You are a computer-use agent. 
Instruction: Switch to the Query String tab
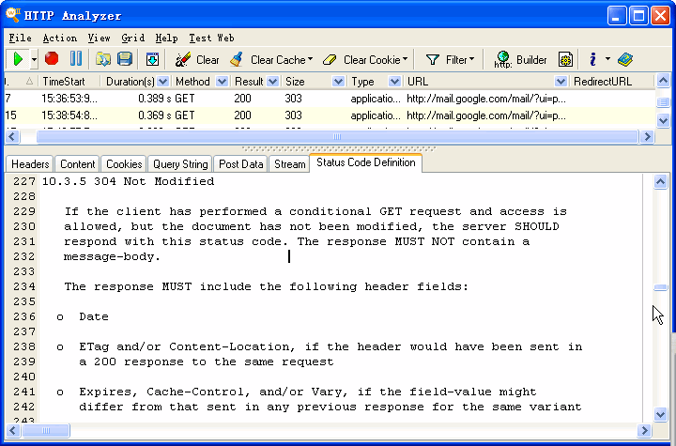180,163
